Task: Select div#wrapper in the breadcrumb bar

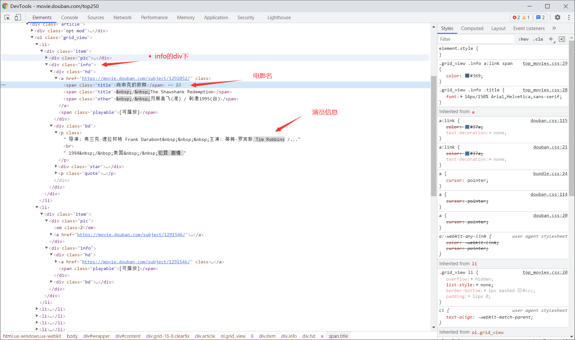Action: click(96, 336)
